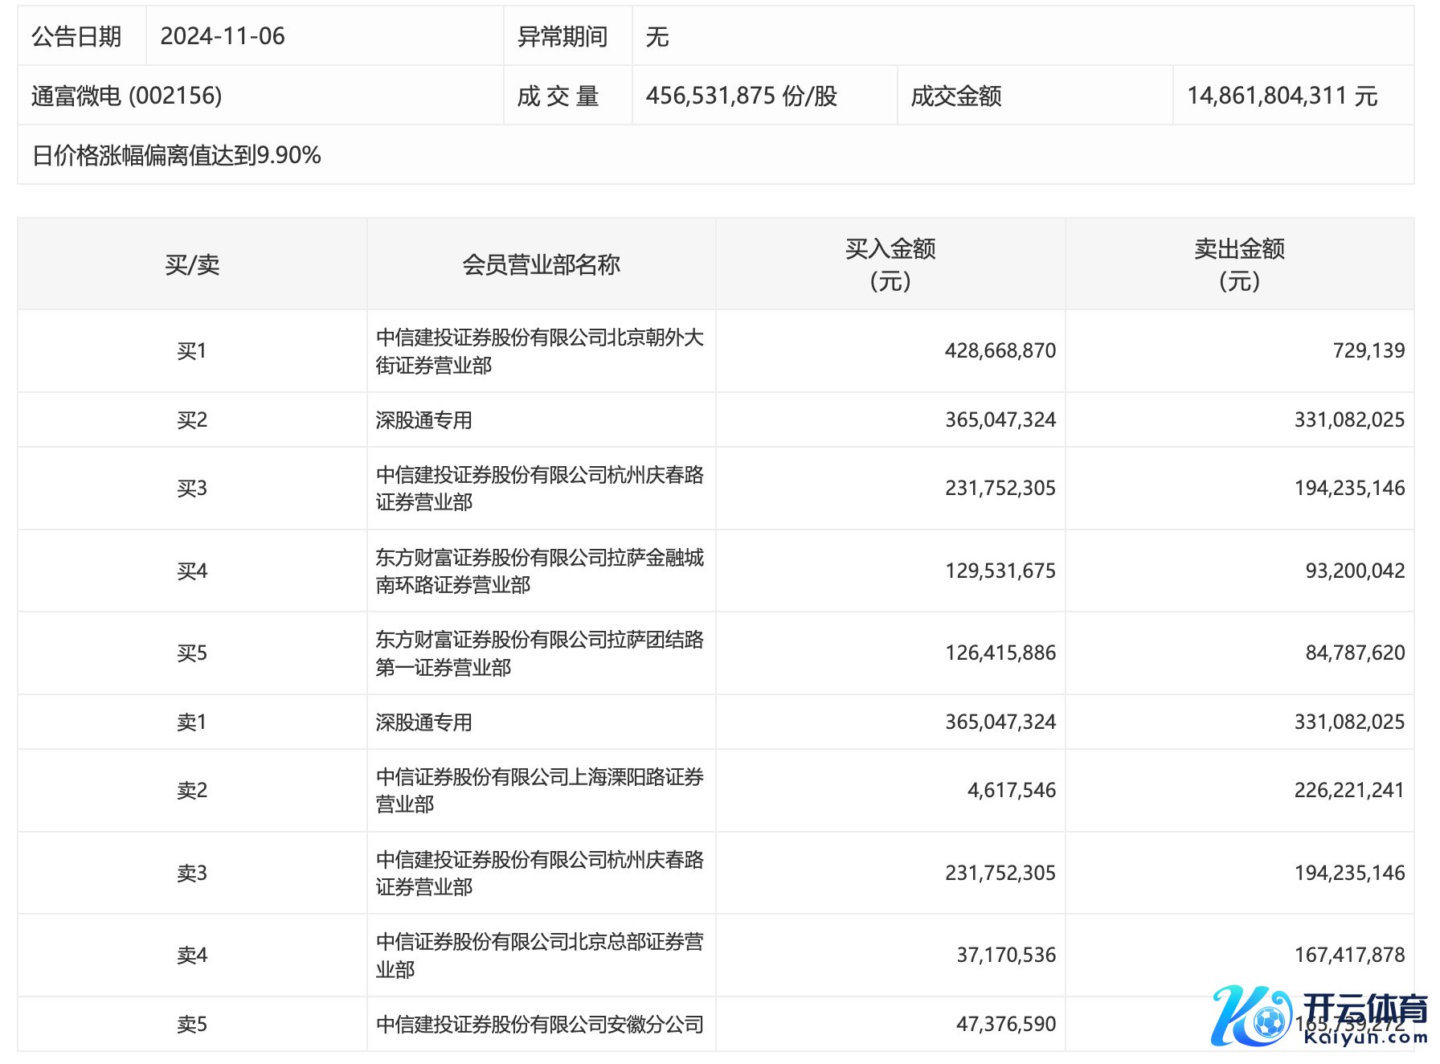
Task: Click turnover value 14,861,804,311 元
Action: (x=1282, y=96)
